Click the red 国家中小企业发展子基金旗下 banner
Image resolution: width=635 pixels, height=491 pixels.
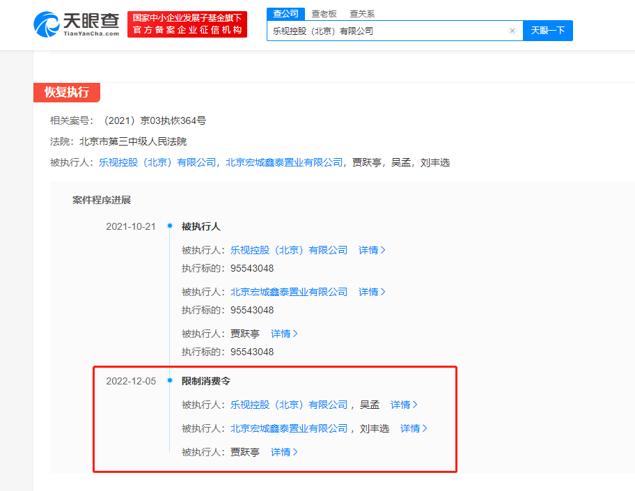coord(187,24)
